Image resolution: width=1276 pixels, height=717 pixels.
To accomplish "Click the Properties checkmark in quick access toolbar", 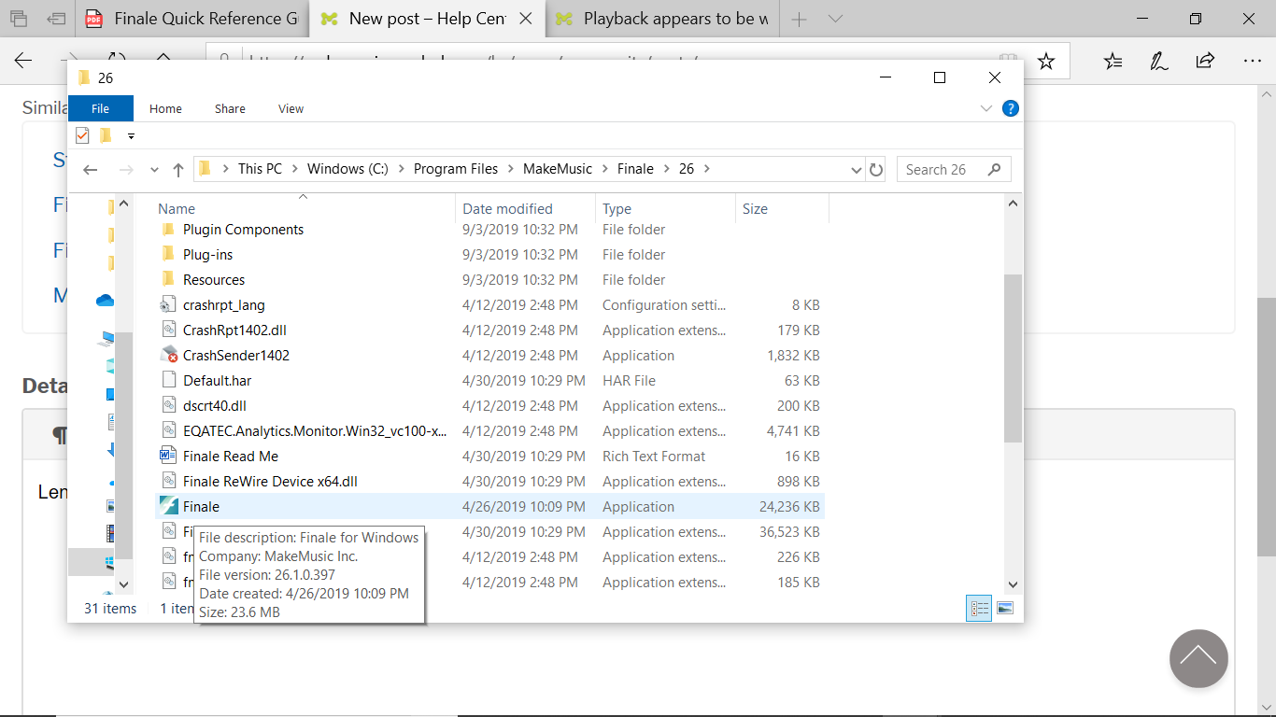I will (82, 136).
